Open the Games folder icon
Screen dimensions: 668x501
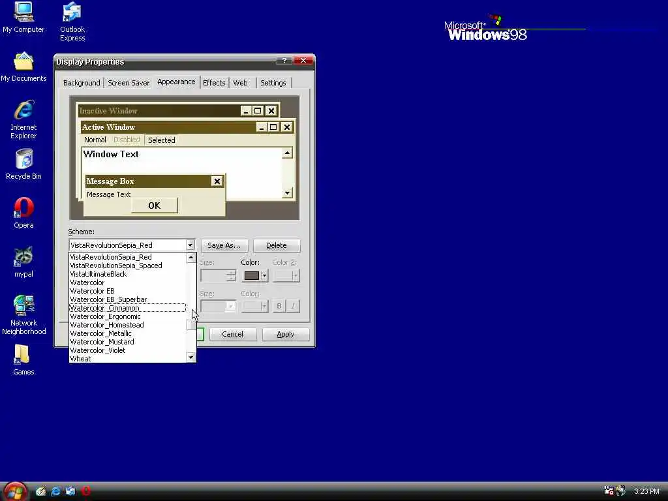tap(23, 360)
